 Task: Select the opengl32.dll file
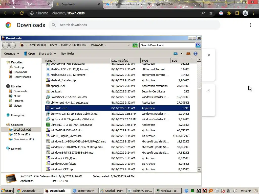point(118,86)
